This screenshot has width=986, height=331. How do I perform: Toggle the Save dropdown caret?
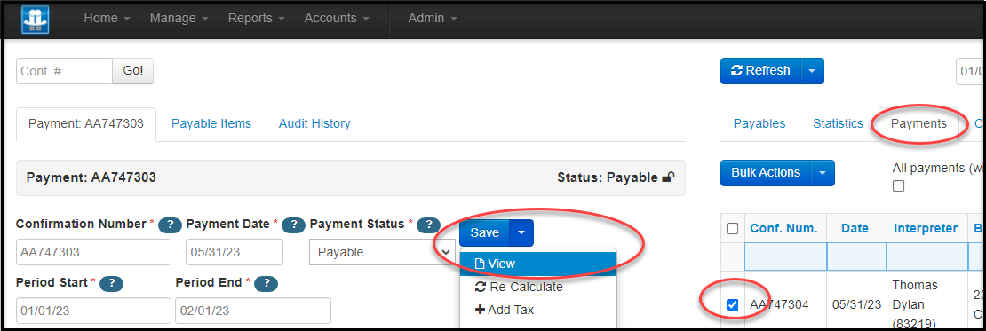click(x=521, y=233)
